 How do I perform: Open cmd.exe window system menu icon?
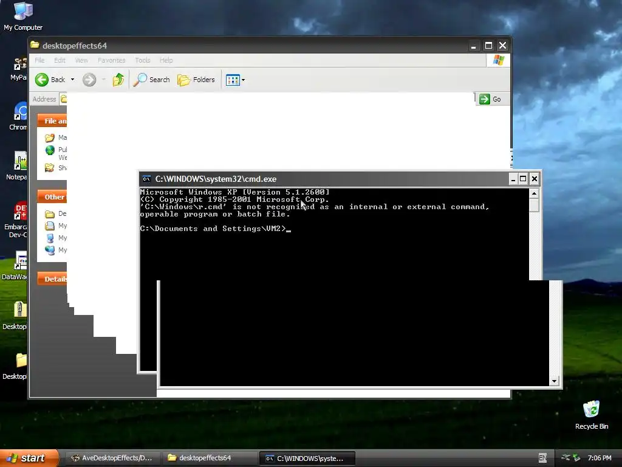[x=146, y=179]
